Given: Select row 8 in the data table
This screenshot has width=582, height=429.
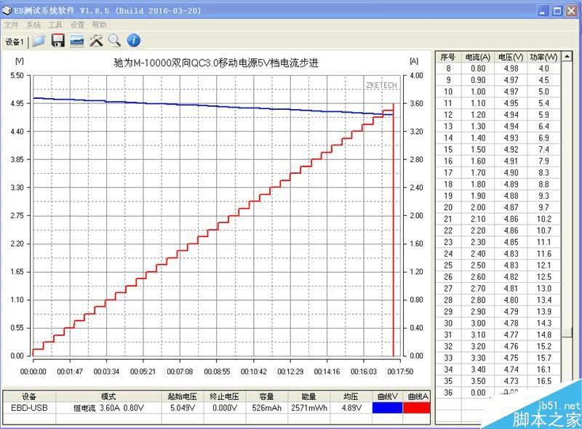Looking at the screenshot, I should 498,68.
